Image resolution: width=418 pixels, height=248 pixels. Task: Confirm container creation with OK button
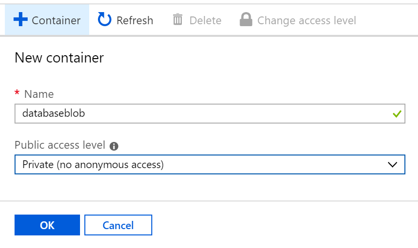[47, 225]
